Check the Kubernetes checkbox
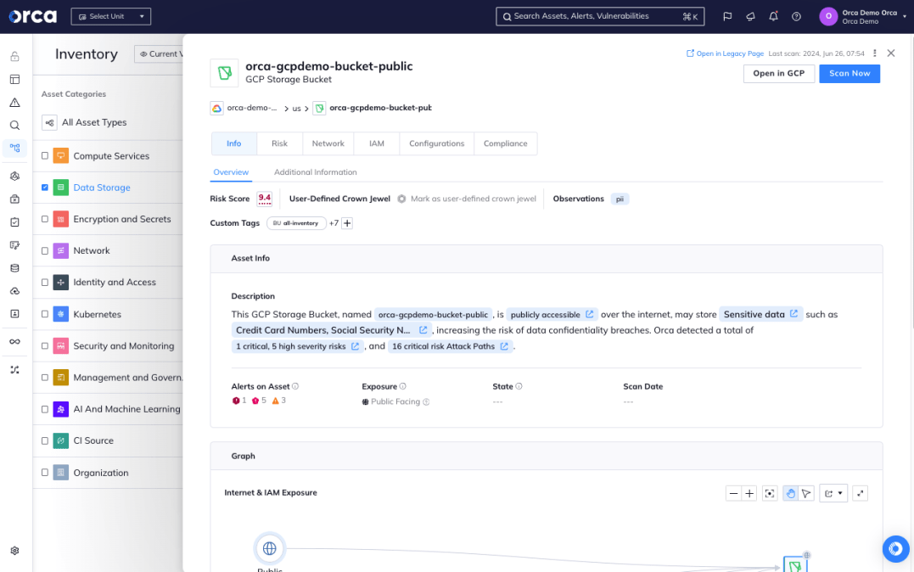Viewport: 914px width, 572px height. click(45, 314)
